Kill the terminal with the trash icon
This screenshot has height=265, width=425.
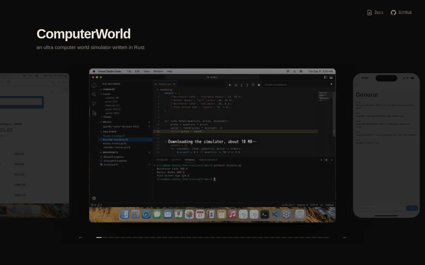(326, 160)
